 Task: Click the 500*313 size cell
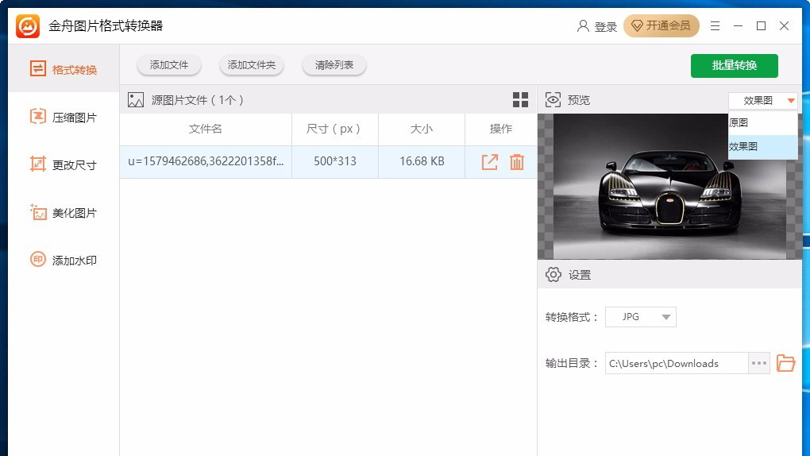click(335, 162)
